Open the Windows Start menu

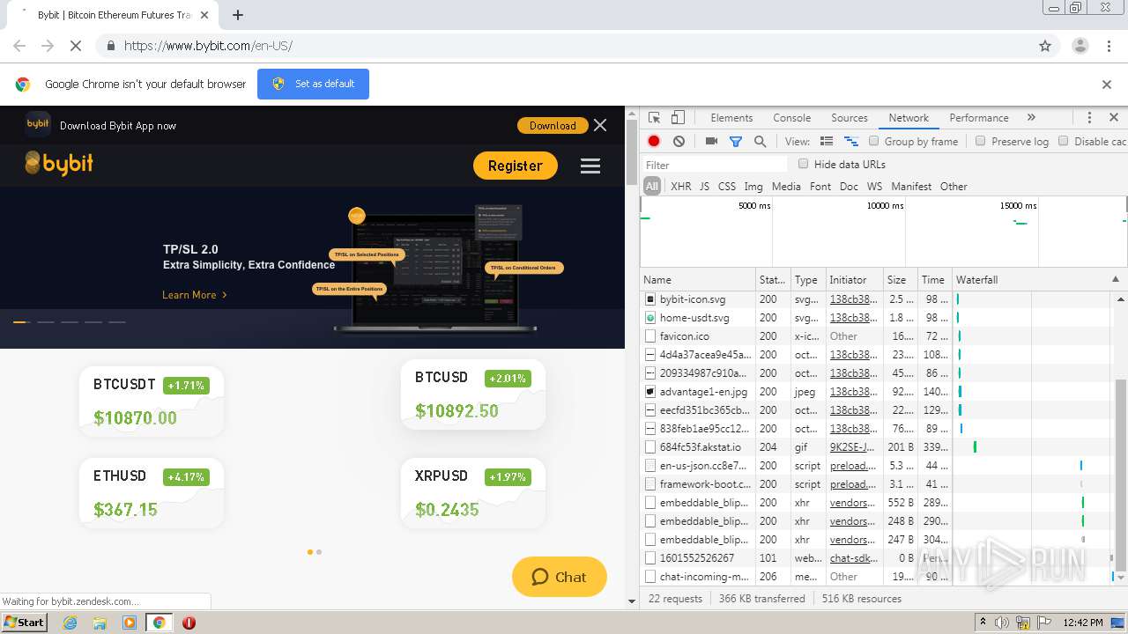pyautogui.click(x=24, y=623)
